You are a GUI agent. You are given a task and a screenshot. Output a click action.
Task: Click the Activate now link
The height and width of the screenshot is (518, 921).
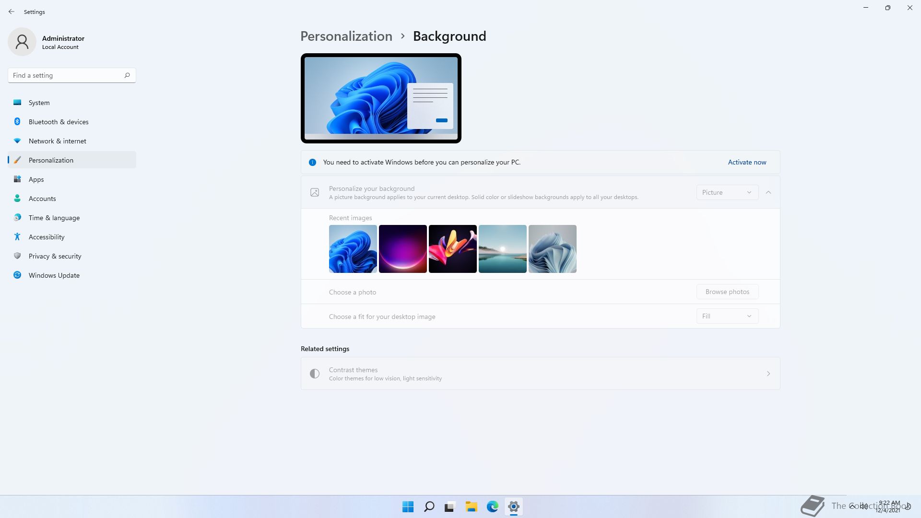[x=747, y=162]
